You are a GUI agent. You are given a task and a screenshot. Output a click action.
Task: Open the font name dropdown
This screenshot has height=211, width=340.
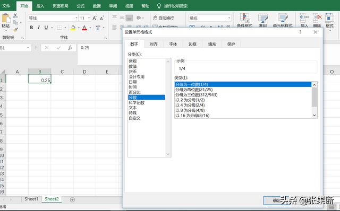(76, 18)
